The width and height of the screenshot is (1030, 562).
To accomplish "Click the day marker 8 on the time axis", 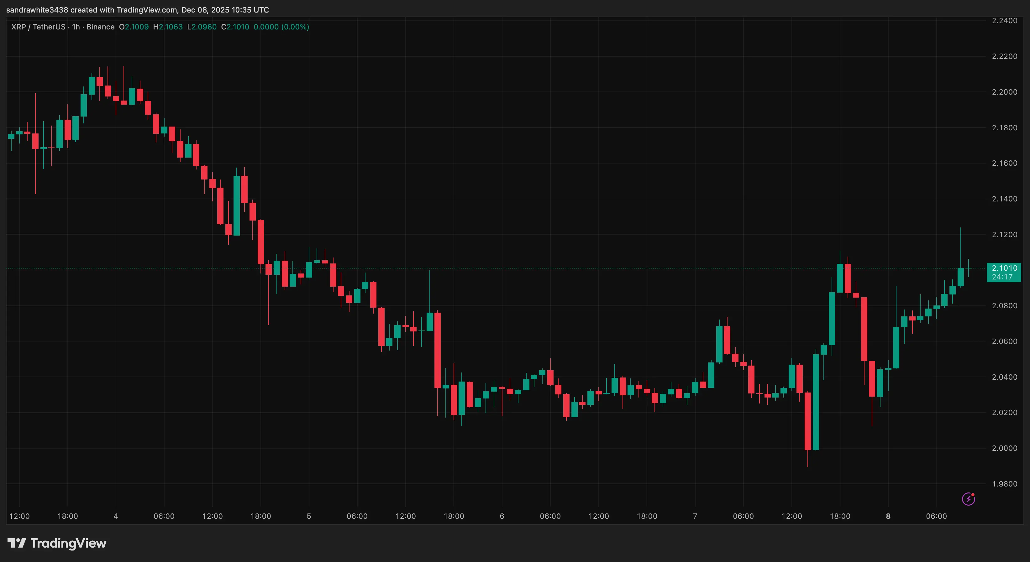I will pos(888,516).
